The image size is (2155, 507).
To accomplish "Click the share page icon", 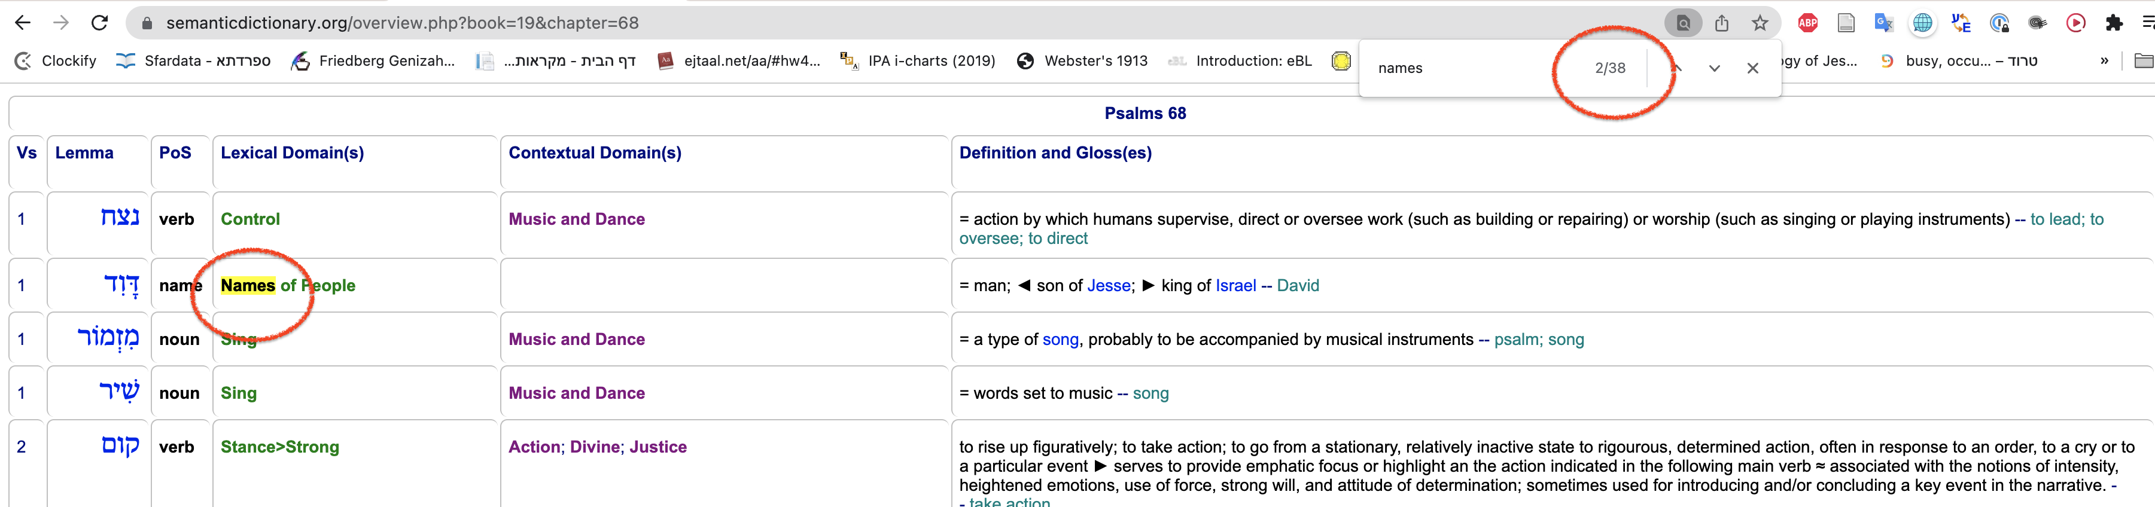I will [x=1722, y=23].
